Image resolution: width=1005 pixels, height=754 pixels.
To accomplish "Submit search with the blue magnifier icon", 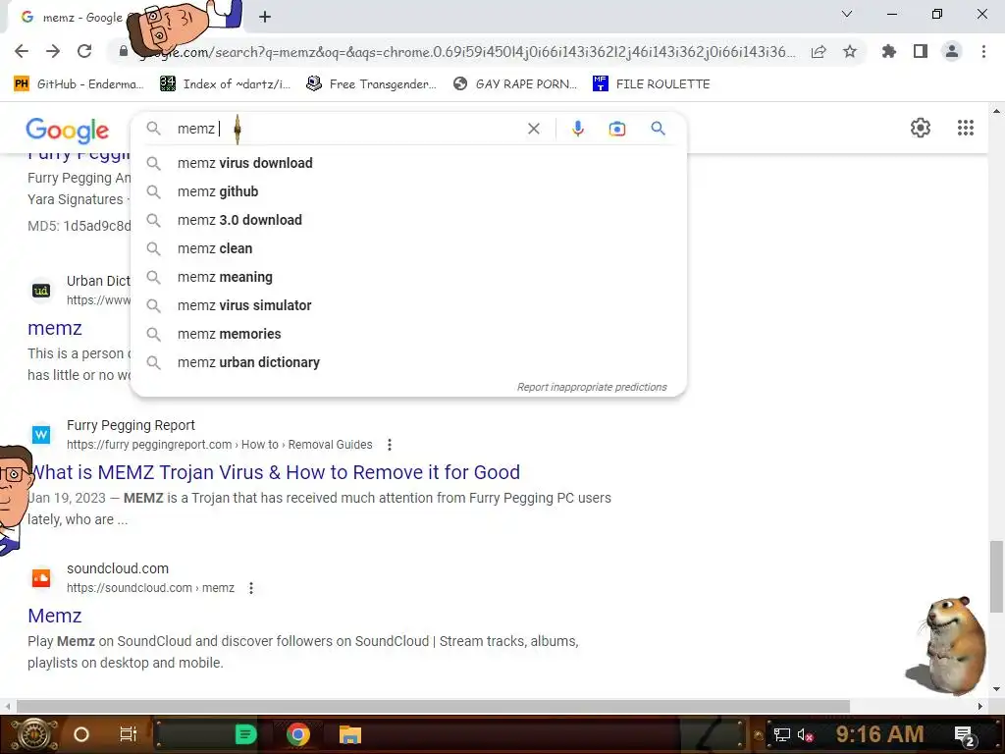I will pos(658,129).
